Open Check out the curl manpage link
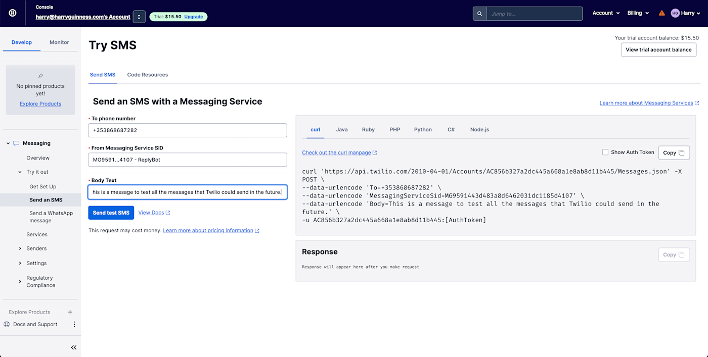Image resolution: width=708 pixels, height=357 pixels. click(x=336, y=152)
